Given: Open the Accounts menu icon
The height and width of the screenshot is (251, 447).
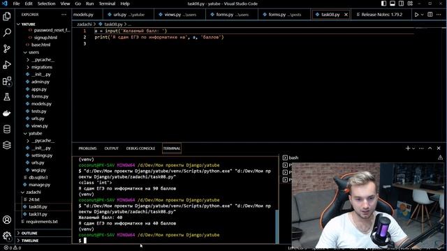Looking at the screenshot, I should click(7, 220).
